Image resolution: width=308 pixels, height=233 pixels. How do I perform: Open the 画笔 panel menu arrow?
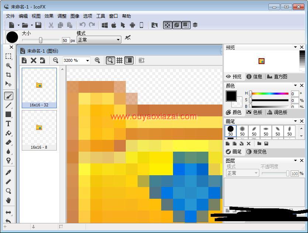pos(295,121)
